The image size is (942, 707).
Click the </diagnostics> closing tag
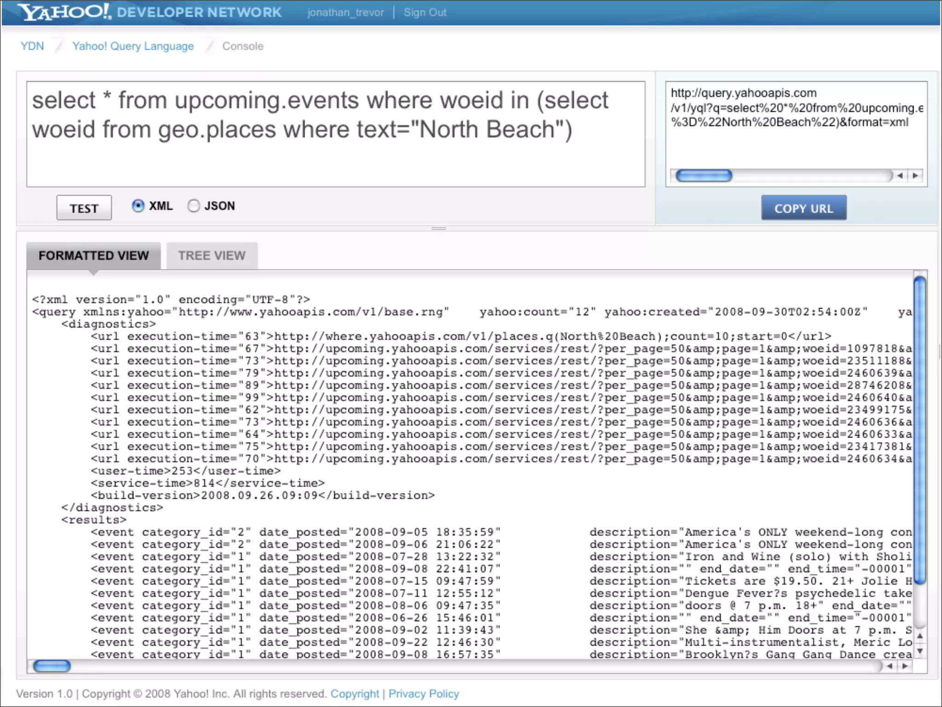(x=112, y=508)
